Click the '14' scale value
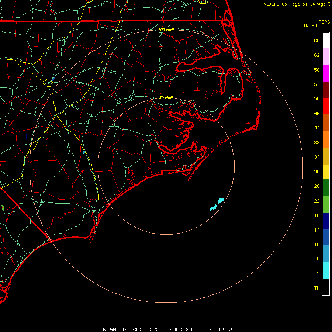Image resolution: width=332 pixels, height=332 pixels. pyautogui.click(x=317, y=230)
